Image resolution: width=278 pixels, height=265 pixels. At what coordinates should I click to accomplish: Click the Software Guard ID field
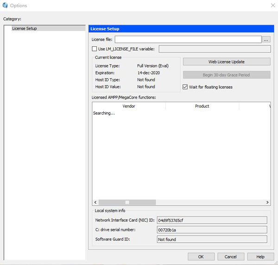point(212,240)
